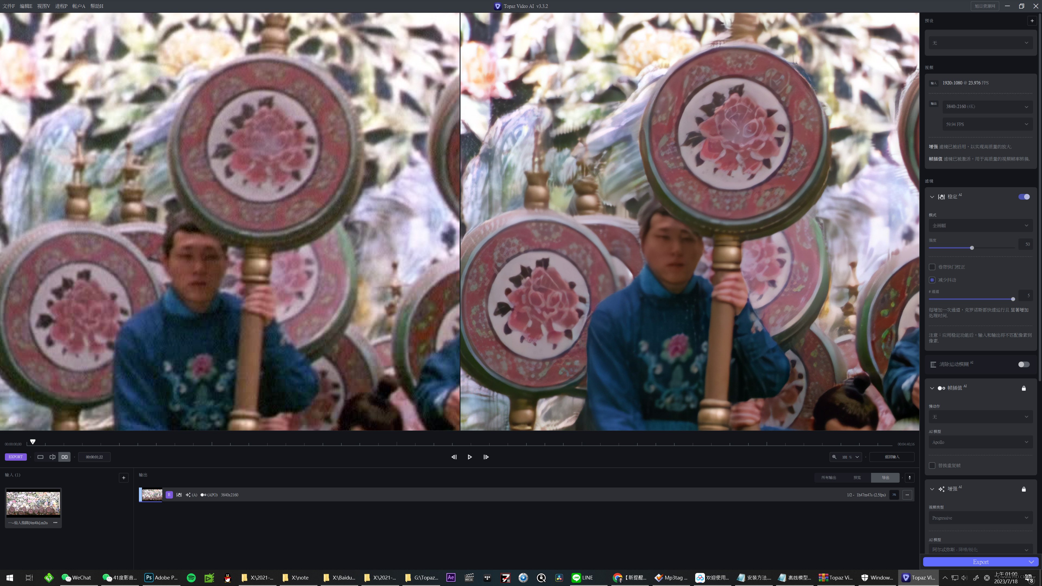This screenshot has height=586, width=1042.
Task: Click the 强度 strength slider handle
Action: (972, 248)
